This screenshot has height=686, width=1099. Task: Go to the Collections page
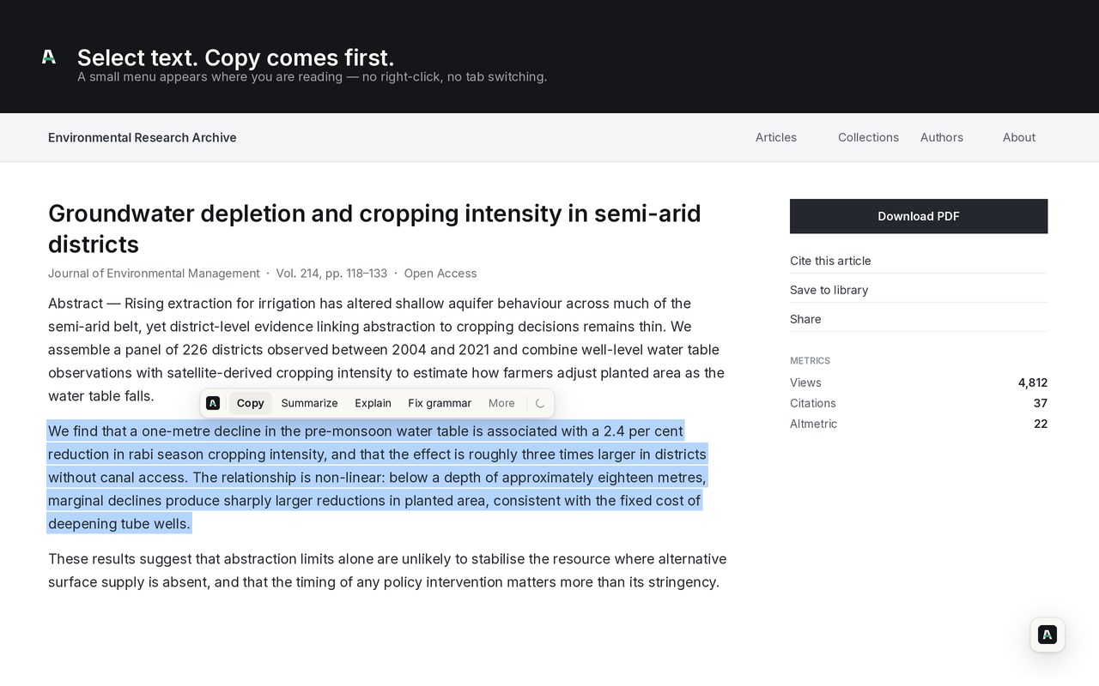coord(868,137)
